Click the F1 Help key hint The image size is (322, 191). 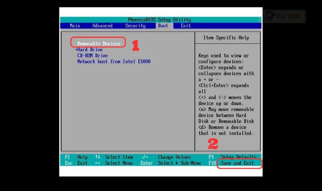coord(76,157)
